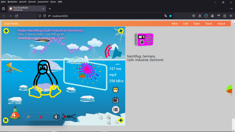Open the About menu in EisenRadio navbar
Screen dimensions: 235x132
221,24
